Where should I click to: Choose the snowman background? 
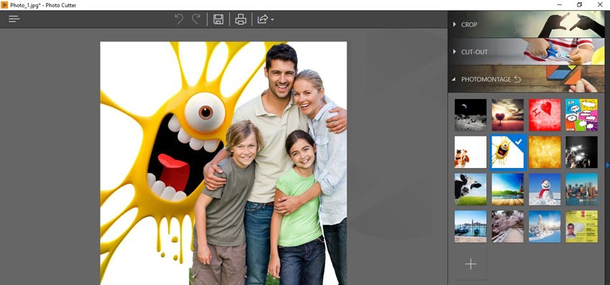pyautogui.click(x=545, y=190)
